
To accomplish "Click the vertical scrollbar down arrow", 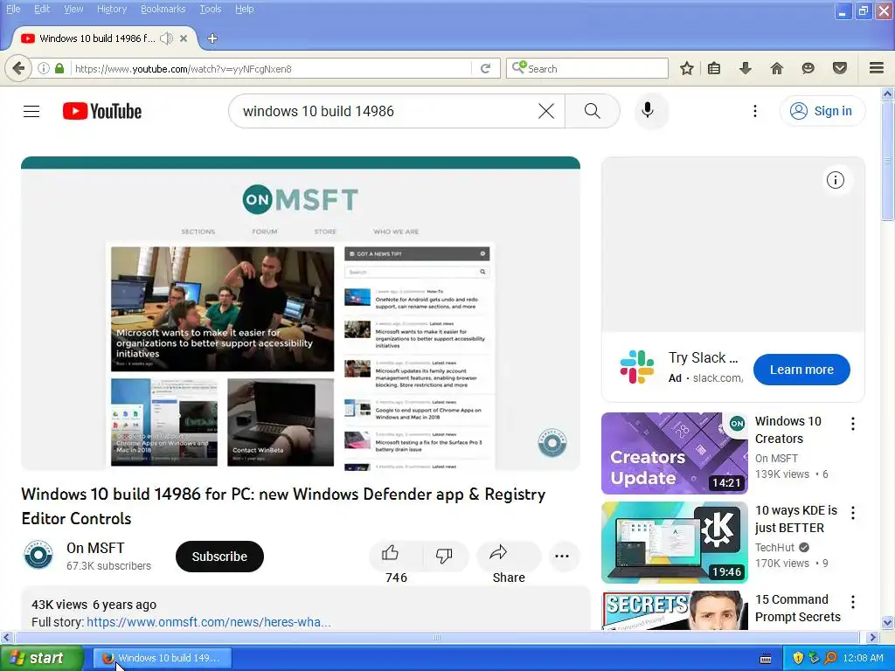I will (888, 622).
